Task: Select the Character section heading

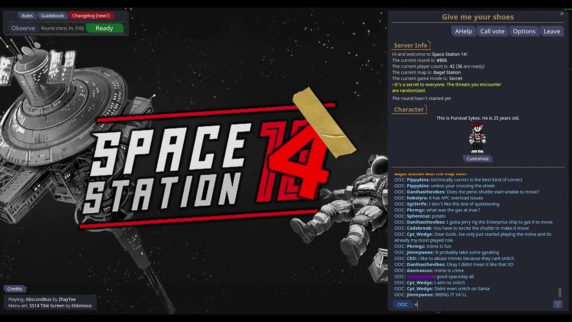Action: 409,110
